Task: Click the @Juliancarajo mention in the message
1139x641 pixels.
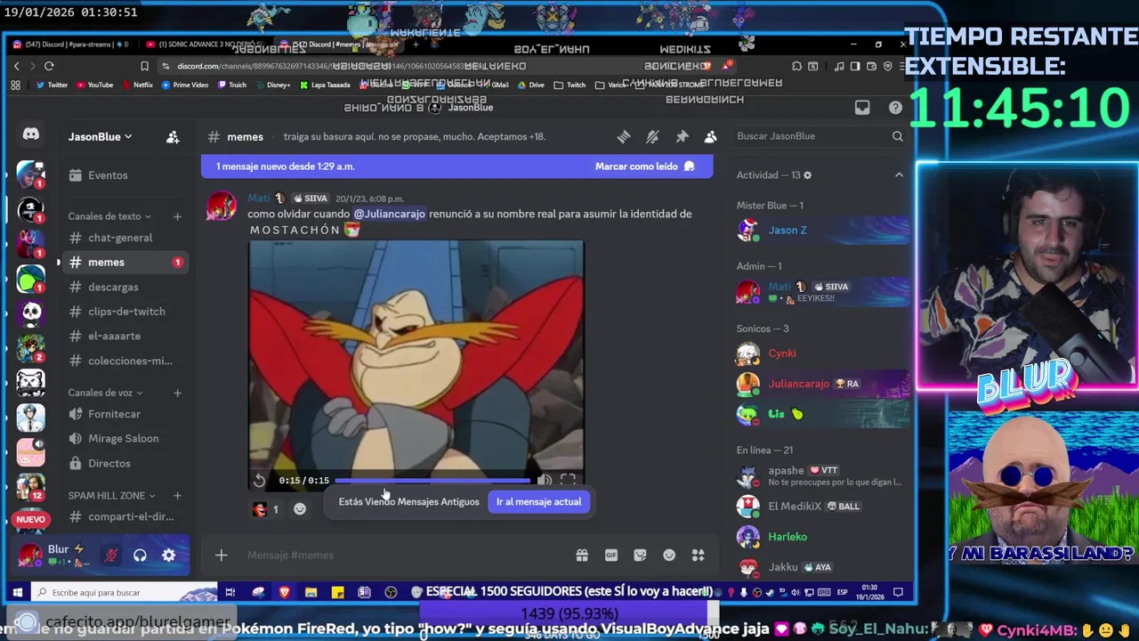Action: tap(390, 214)
